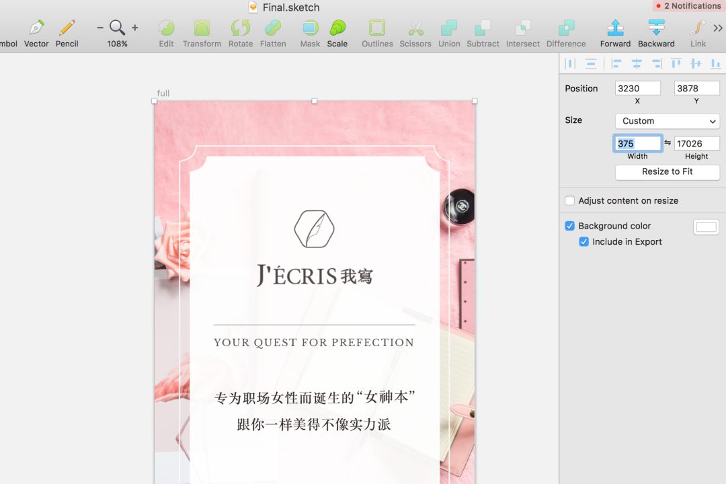726x484 pixels.
Task: Select the Vector pen tool
Action: [x=36, y=33]
